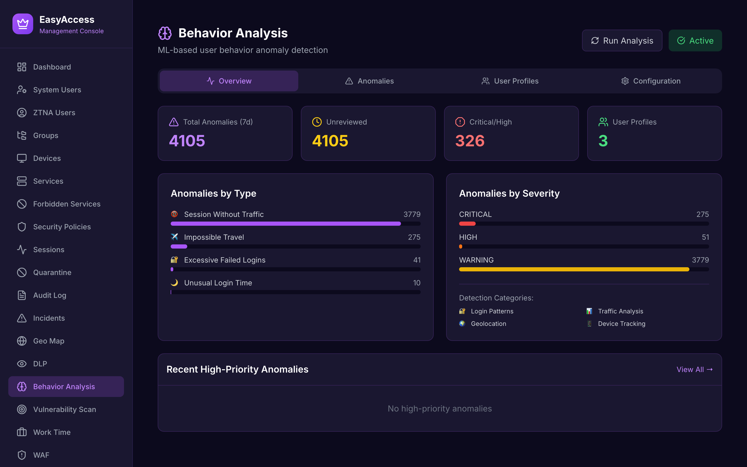747x467 pixels.
Task: Open the User Profiles tab
Action: coord(510,81)
